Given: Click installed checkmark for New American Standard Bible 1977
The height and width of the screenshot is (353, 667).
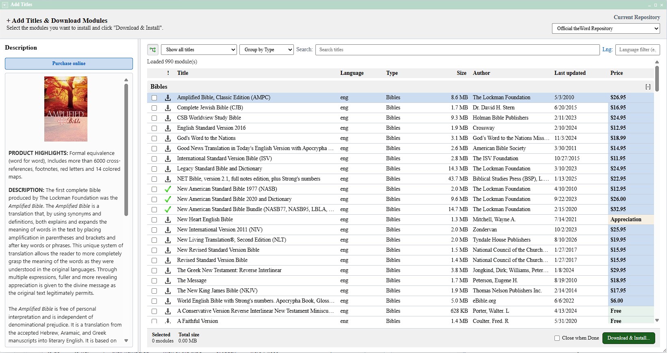Looking at the screenshot, I should click(x=167, y=189).
